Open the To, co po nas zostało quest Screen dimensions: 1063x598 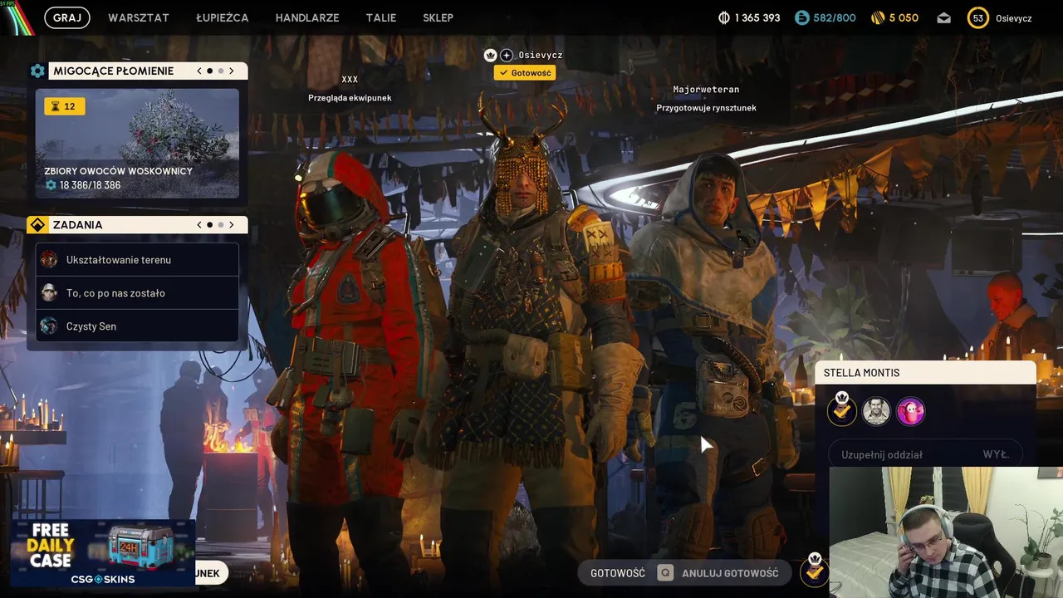[137, 293]
